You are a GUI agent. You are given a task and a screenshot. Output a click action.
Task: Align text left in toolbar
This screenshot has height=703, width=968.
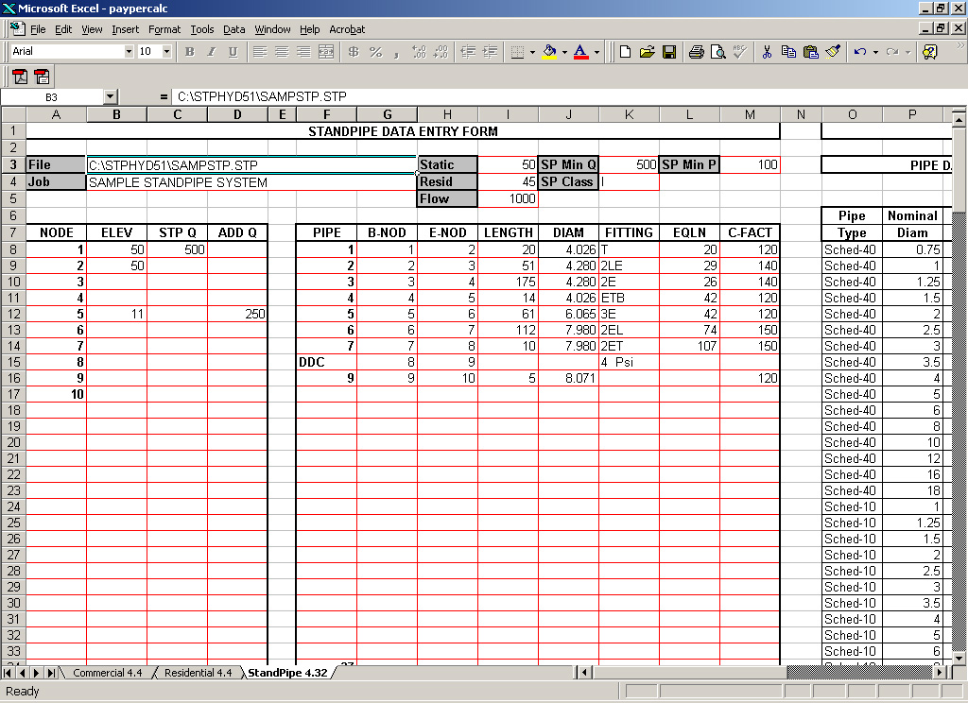(x=260, y=52)
